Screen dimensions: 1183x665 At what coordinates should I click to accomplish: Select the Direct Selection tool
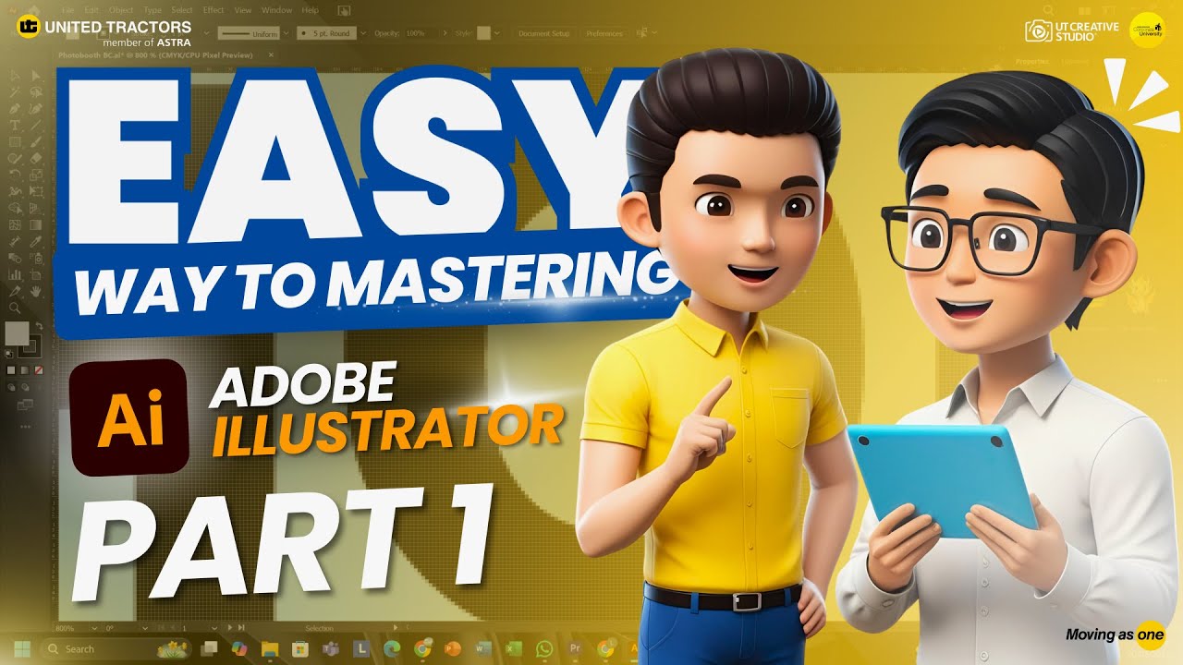[35, 76]
